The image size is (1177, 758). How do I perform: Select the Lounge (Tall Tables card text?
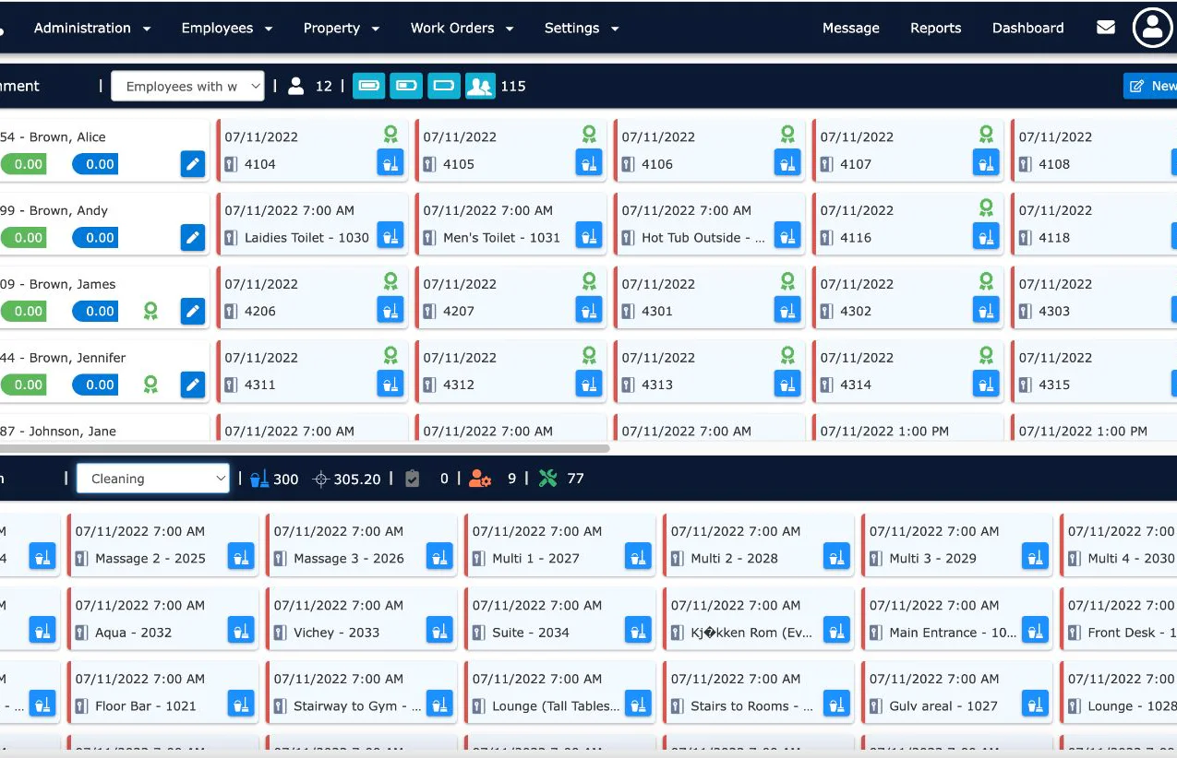pos(556,706)
